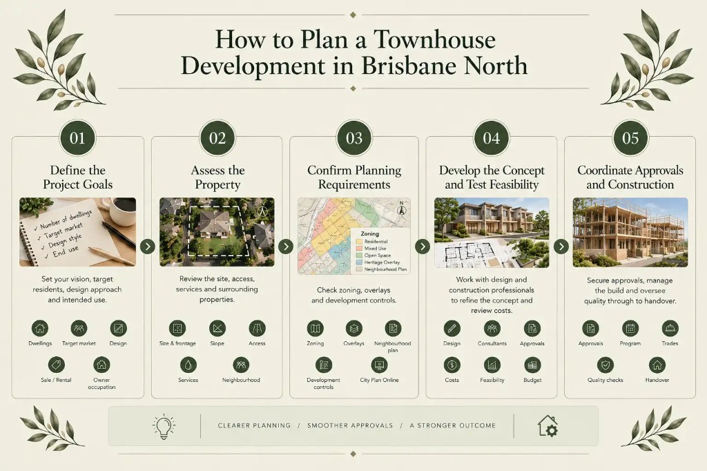Select the 03 step number circle
Image resolution: width=707 pixels, height=471 pixels.
[354, 138]
